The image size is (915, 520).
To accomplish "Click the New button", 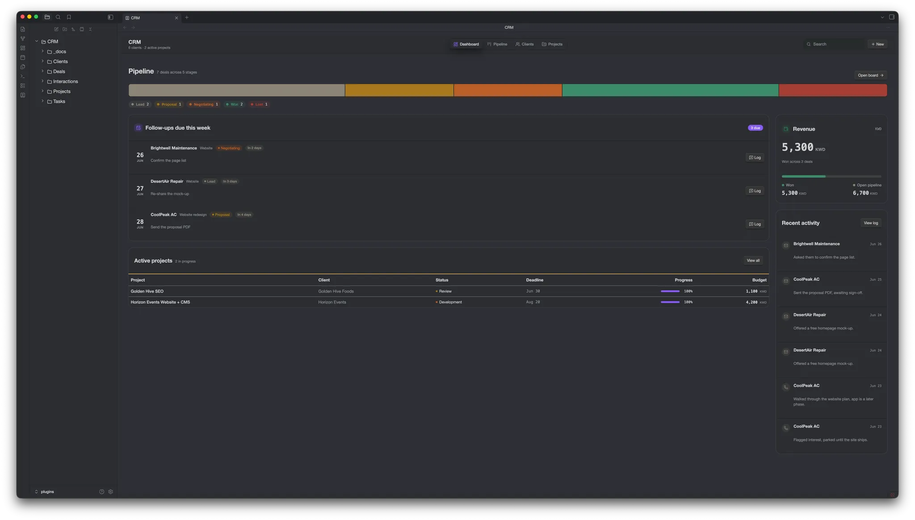I will [877, 44].
